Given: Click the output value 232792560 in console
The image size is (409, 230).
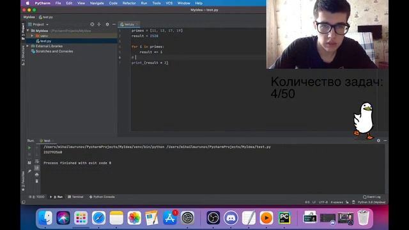Looking at the screenshot, I should pos(52,152).
